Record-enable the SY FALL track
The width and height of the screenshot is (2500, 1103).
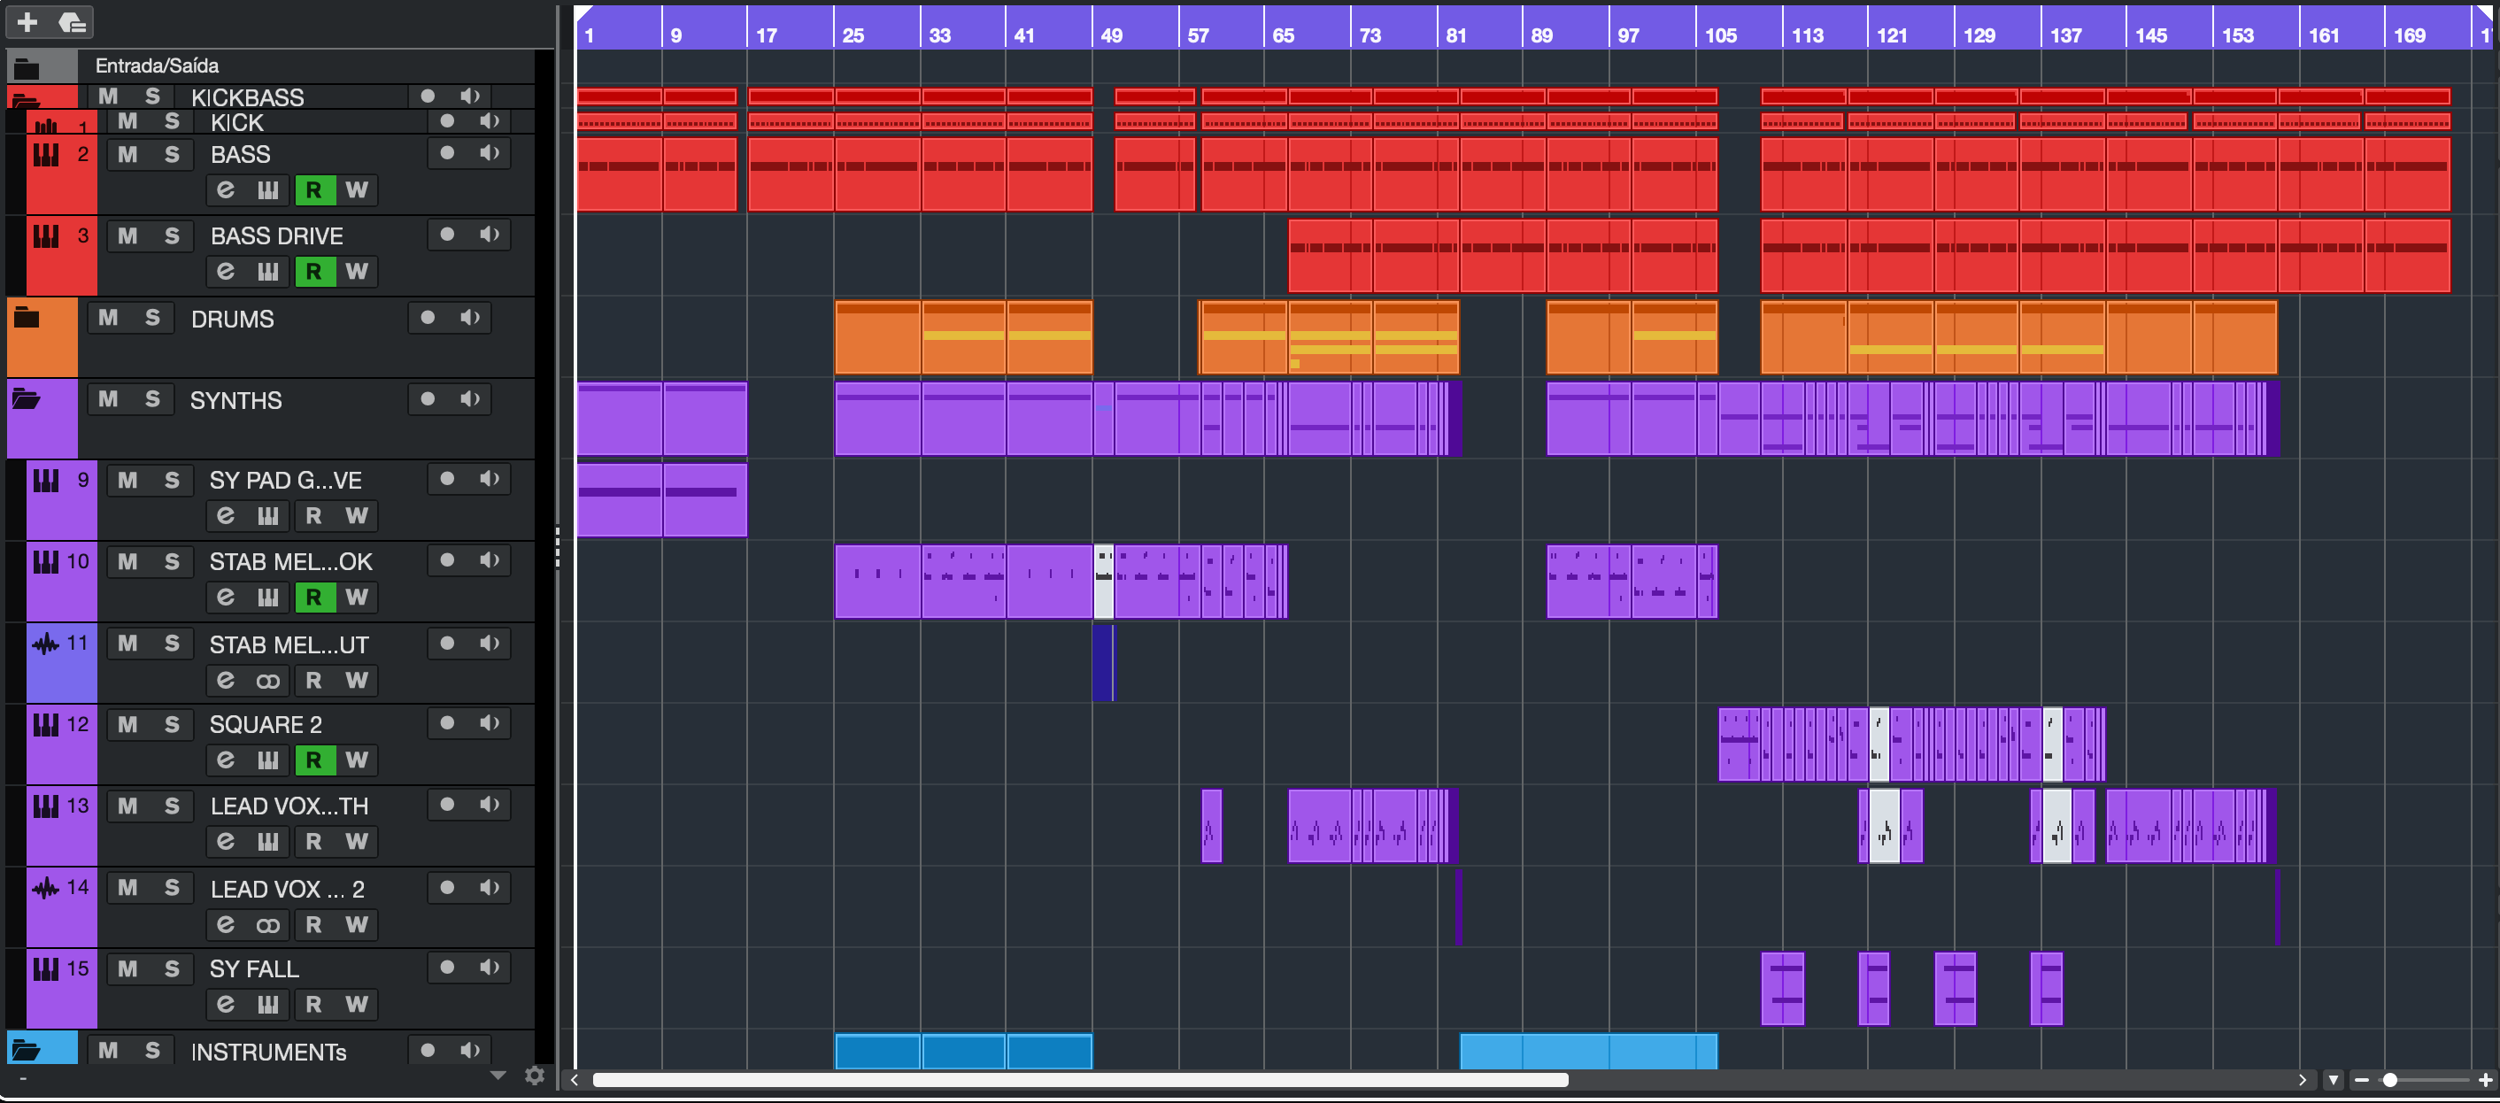pyautogui.click(x=447, y=968)
